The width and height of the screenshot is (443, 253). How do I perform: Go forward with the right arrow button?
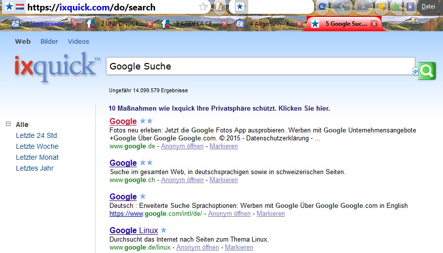pyautogui.click(x=363, y=6)
